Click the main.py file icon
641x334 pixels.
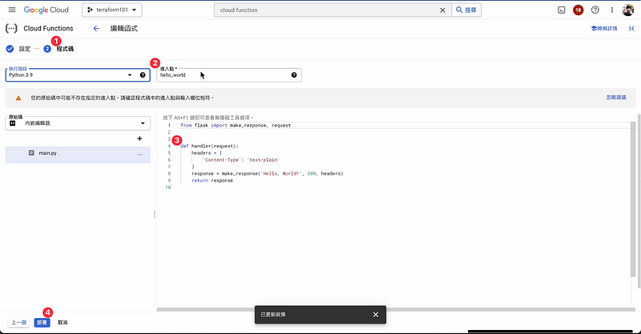[31, 152]
